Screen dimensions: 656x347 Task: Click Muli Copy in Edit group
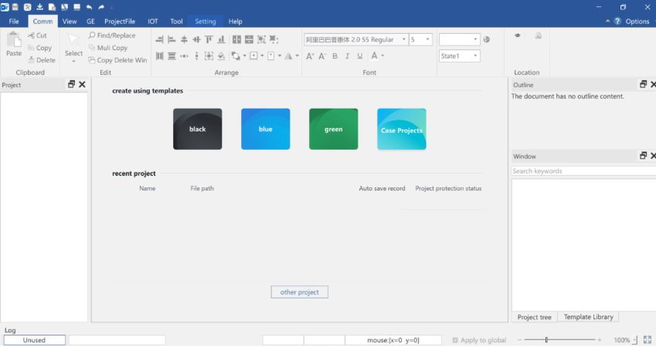(x=108, y=48)
